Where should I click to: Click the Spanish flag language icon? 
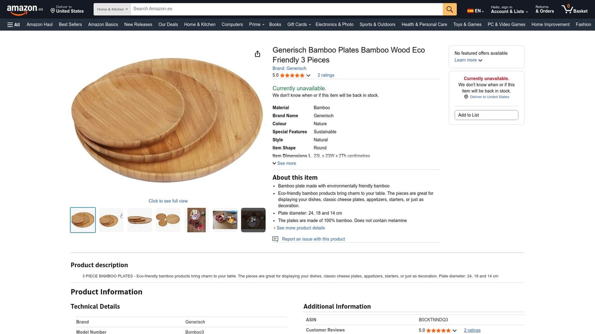pos(471,11)
